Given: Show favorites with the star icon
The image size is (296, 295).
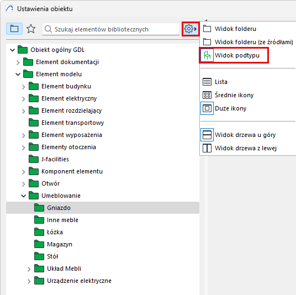Looking at the screenshot, I should click(31, 29).
